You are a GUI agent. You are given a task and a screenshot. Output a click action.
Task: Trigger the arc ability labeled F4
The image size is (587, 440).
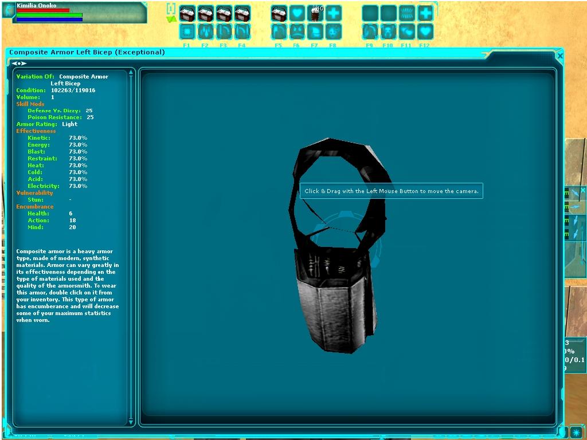(x=242, y=32)
